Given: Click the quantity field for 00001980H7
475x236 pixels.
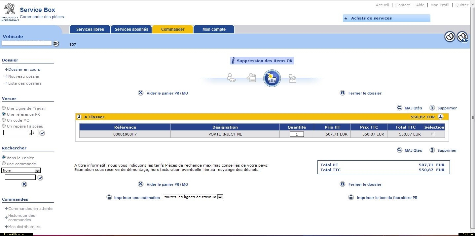Looking at the screenshot, I should (297, 134).
